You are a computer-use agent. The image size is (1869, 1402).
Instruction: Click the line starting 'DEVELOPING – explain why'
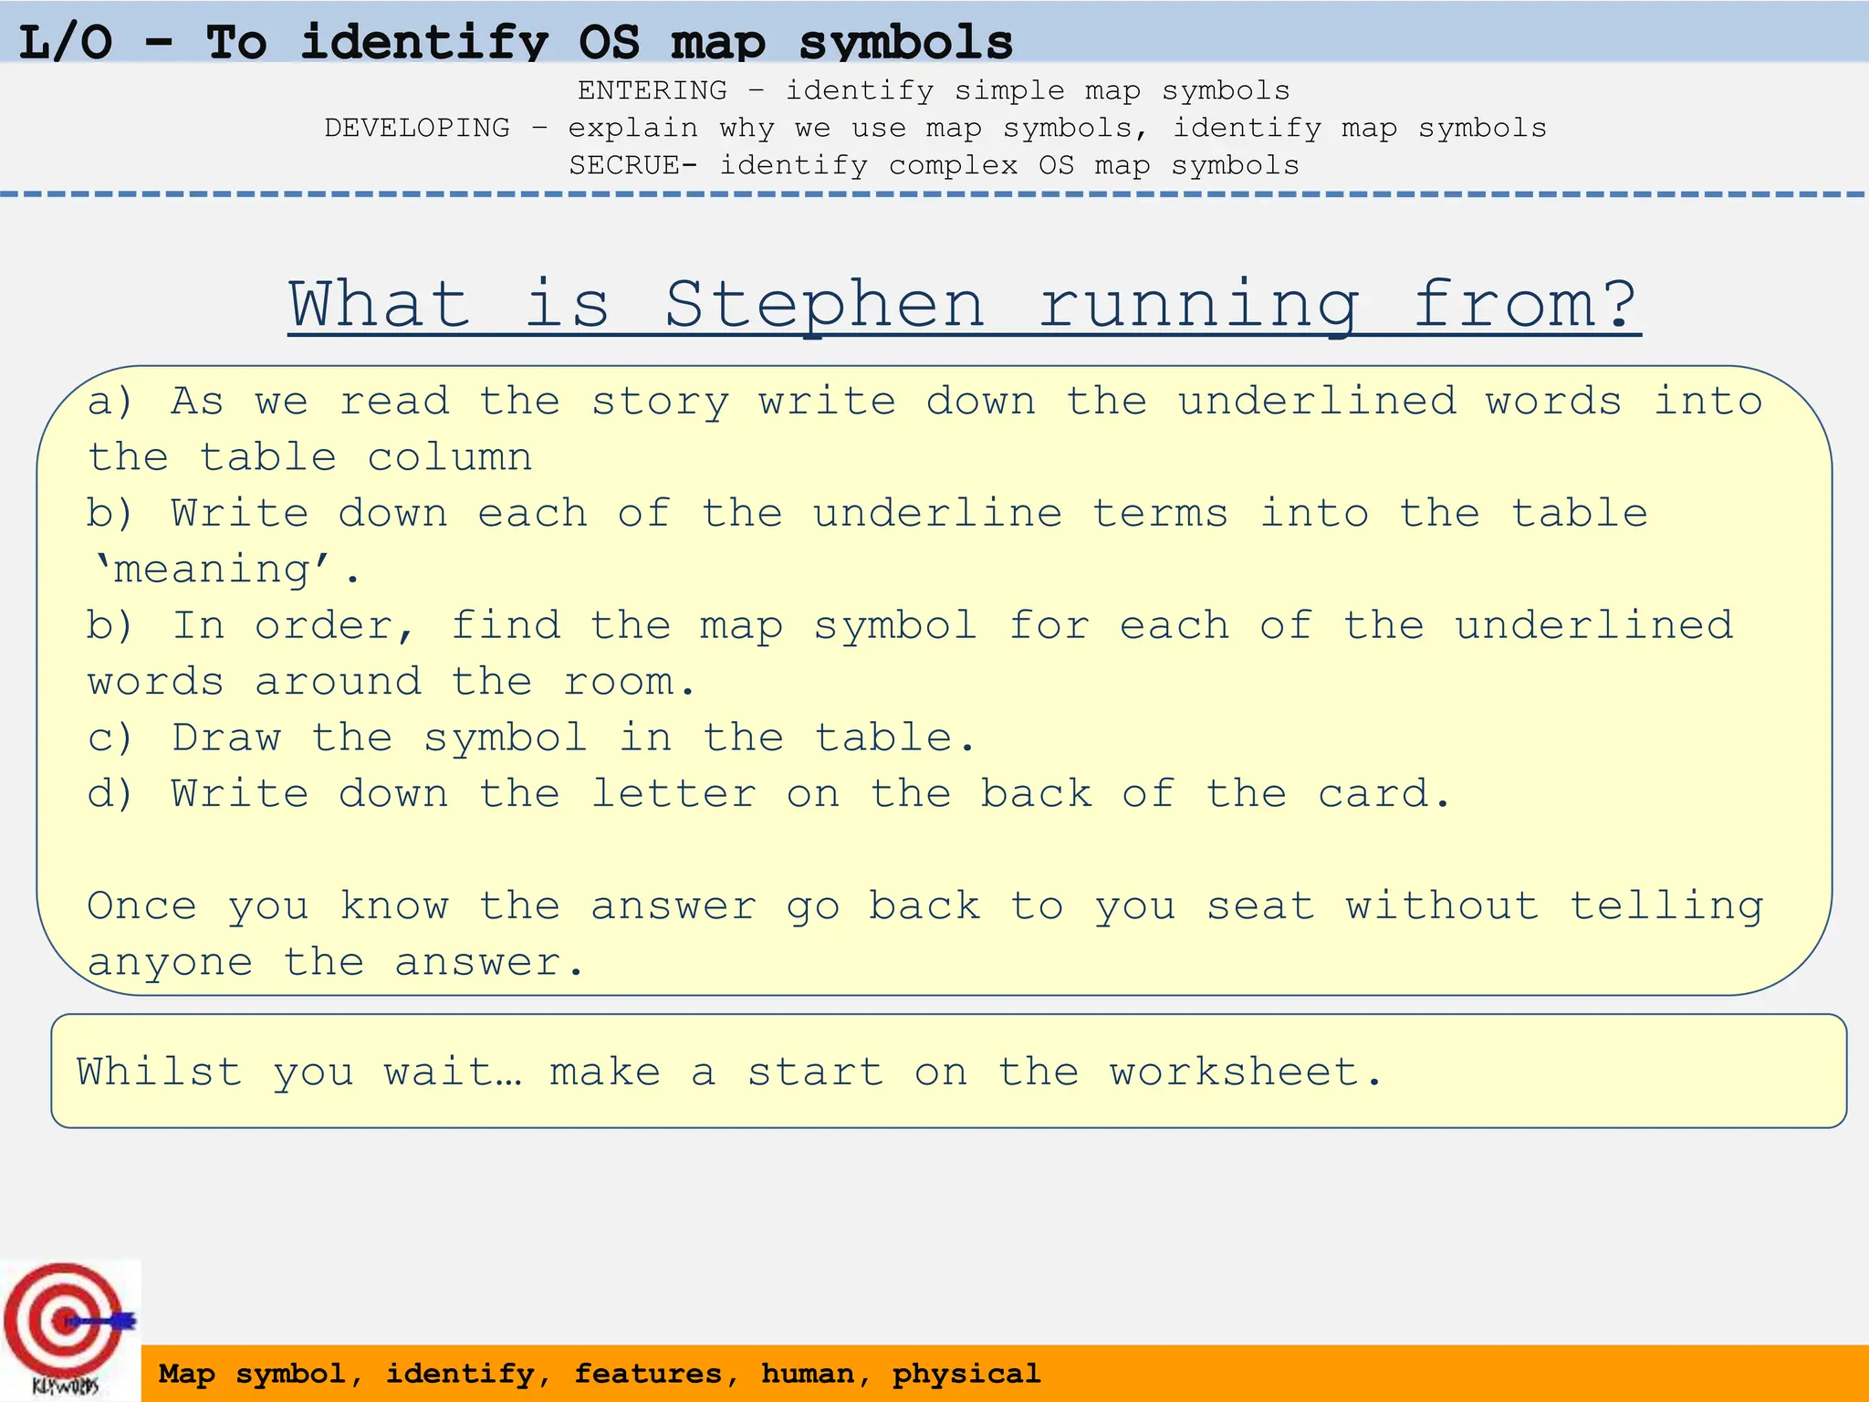pos(935,128)
